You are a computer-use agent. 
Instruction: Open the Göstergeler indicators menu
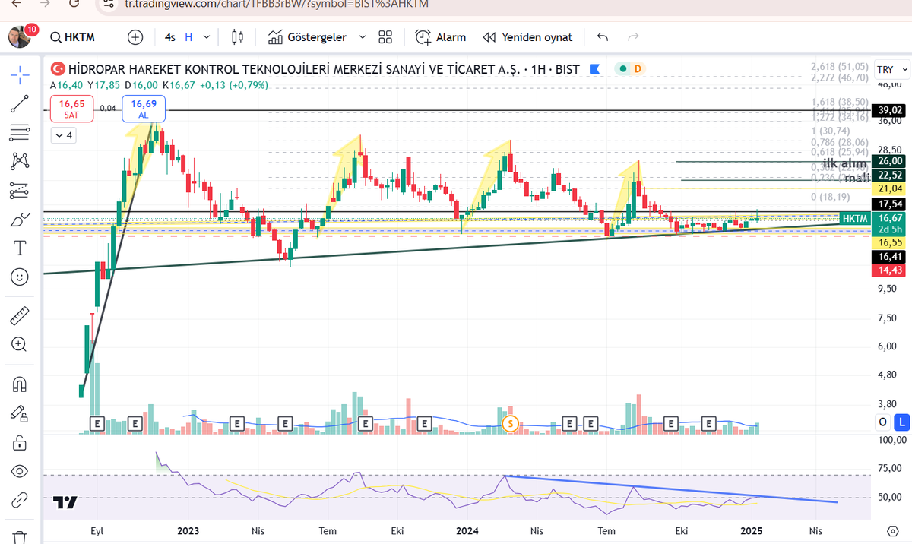(x=308, y=36)
